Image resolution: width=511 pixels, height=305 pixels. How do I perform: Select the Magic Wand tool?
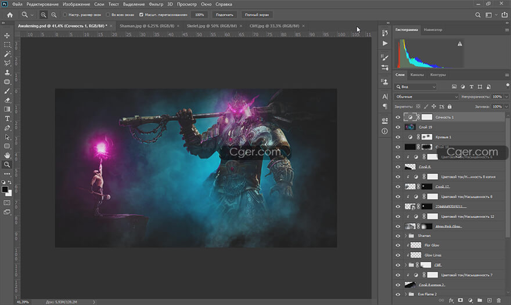point(7,54)
